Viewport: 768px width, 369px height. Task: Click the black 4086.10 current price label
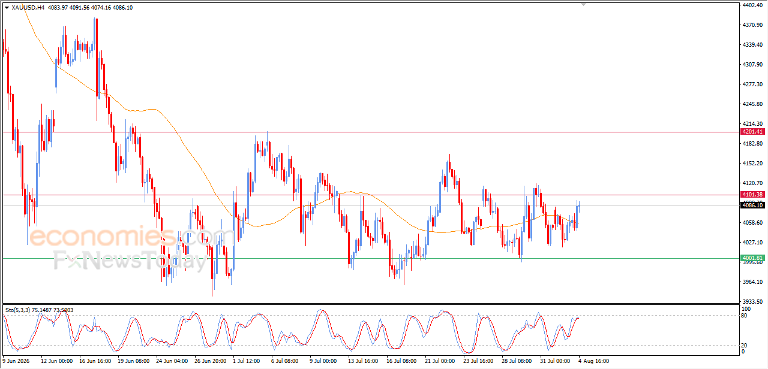pos(752,205)
